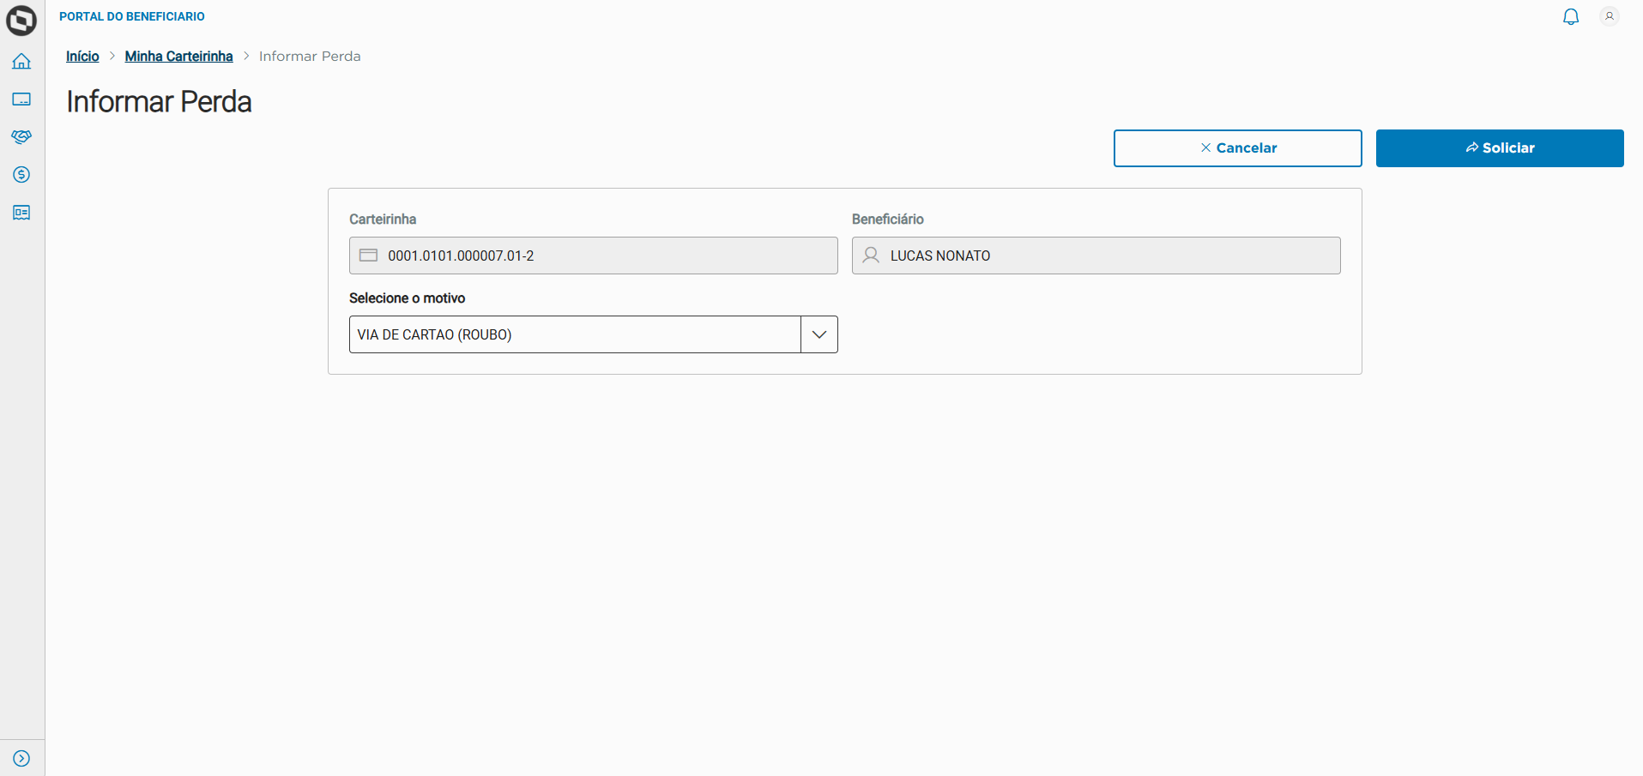1643x776 pixels.
Task: Go back to Minha Carteirinha breadcrumb
Action: tap(178, 57)
